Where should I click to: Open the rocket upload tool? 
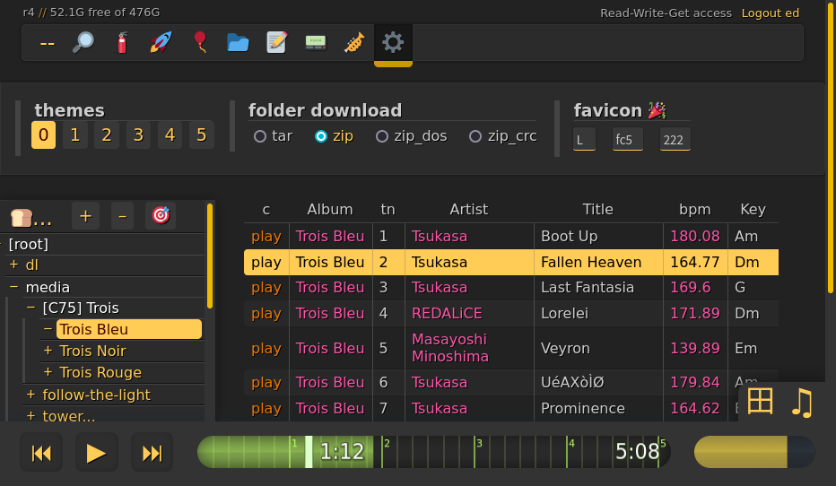click(161, 42)
